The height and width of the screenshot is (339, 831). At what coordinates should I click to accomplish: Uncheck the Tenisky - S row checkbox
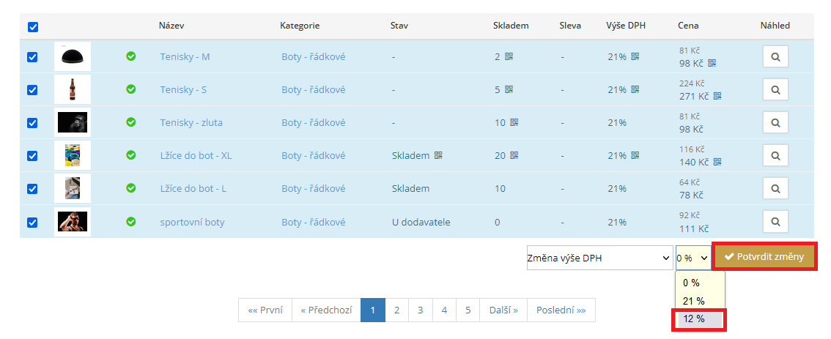[33, 90]
